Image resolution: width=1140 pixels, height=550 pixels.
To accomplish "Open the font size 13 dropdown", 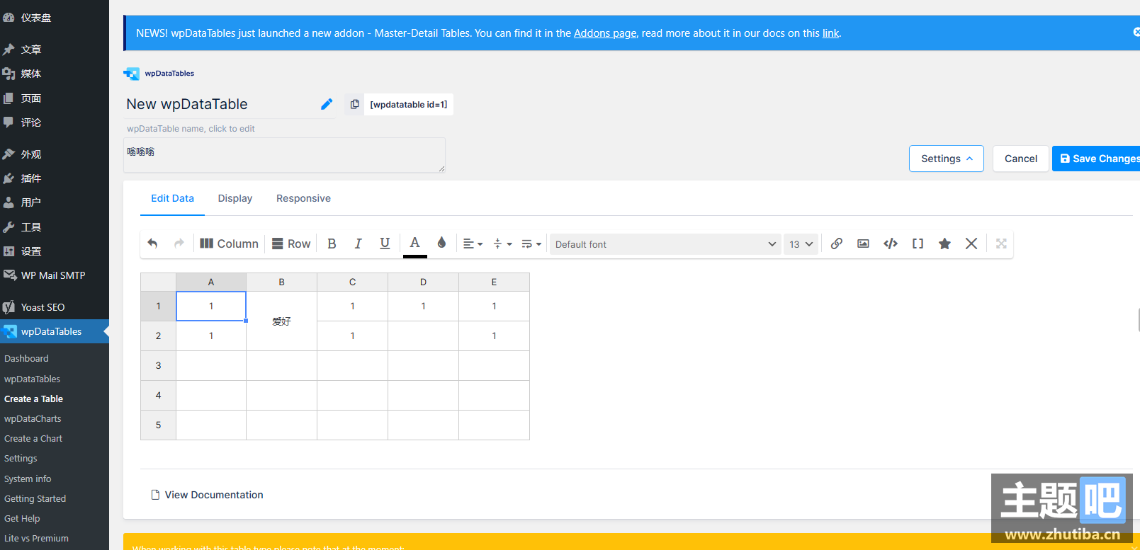I will 801,244.
